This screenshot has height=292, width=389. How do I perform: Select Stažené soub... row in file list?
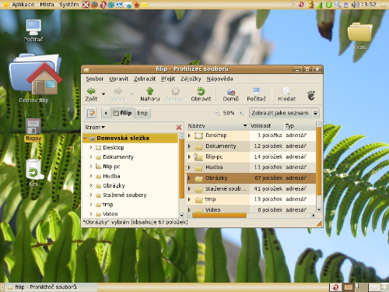click(x=251, y=188)
